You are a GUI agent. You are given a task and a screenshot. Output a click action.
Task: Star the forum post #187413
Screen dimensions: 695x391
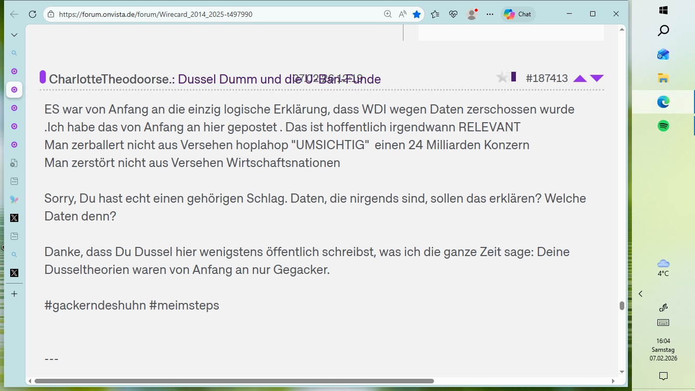click(502, 77)
